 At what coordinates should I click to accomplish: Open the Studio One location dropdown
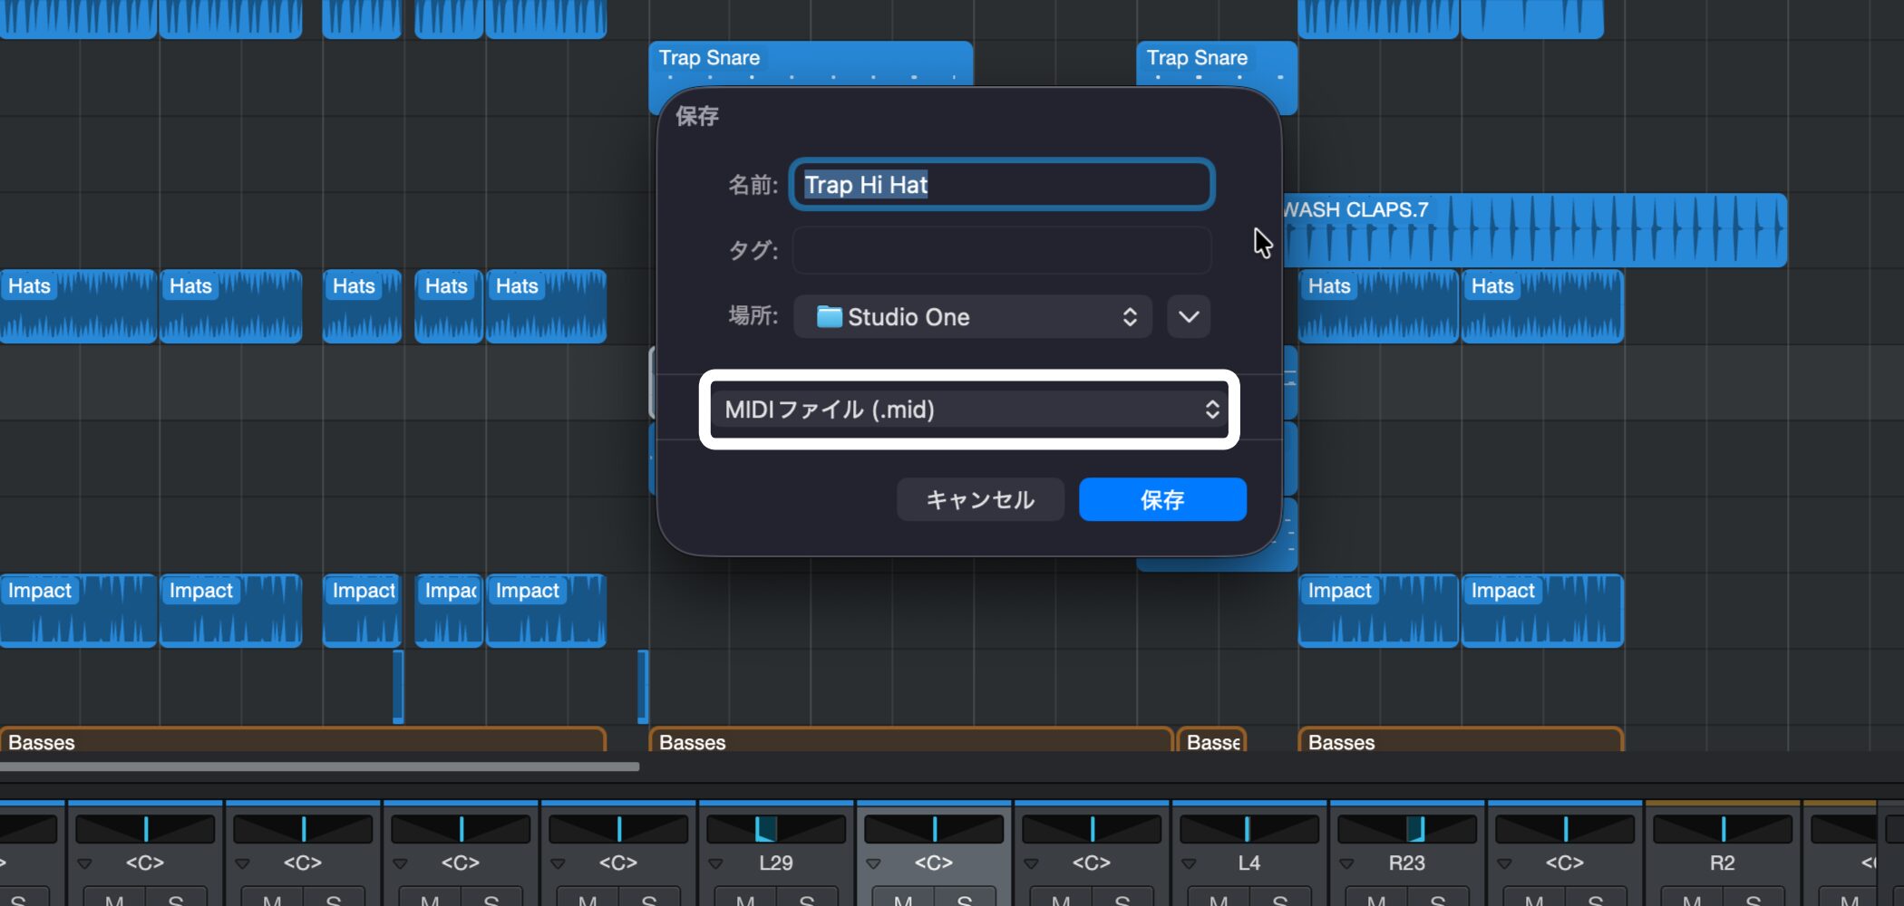pos(972,317)
